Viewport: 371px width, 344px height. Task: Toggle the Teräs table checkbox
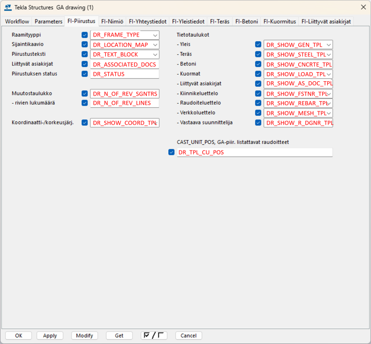coord(258,54)
